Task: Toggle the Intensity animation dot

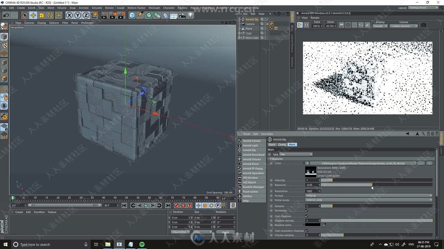Action: pos(271,180)
